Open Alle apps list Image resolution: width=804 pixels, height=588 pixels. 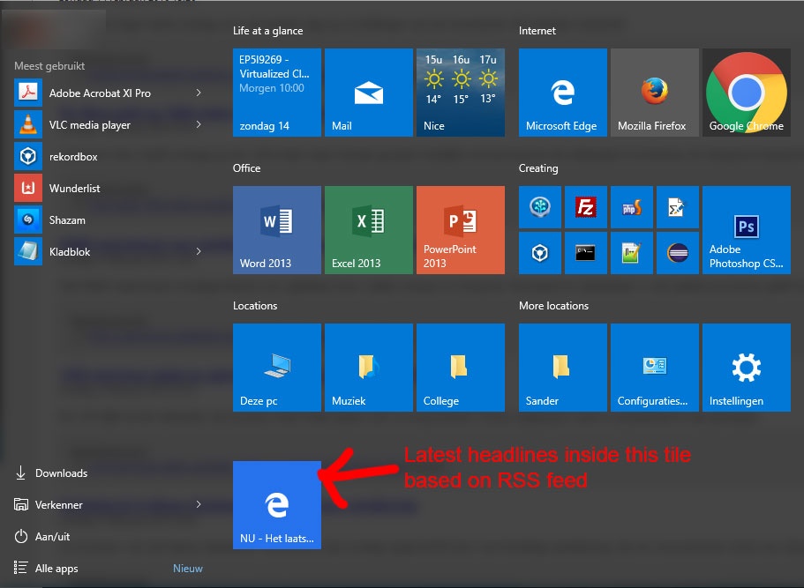coord(55,569)
